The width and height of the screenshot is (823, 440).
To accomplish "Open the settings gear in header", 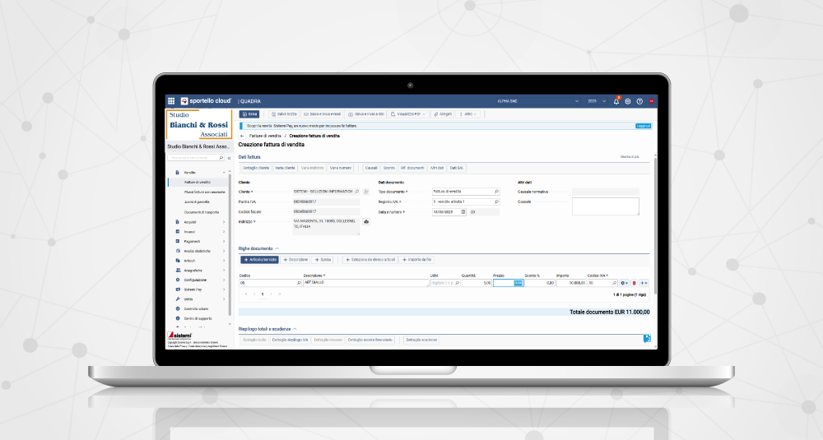I will tap(628, 101).
